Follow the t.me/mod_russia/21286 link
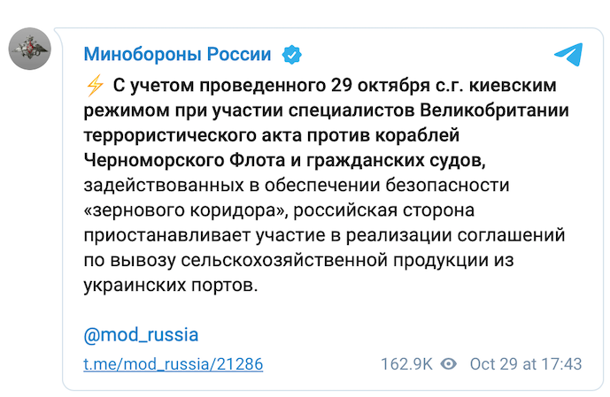610x397 pixels. click(174, 364)
